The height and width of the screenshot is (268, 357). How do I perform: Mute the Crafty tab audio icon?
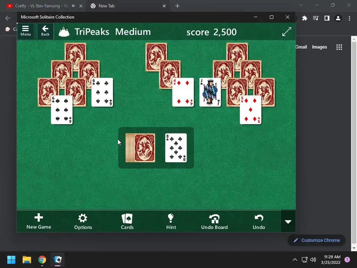click(73, 6)
